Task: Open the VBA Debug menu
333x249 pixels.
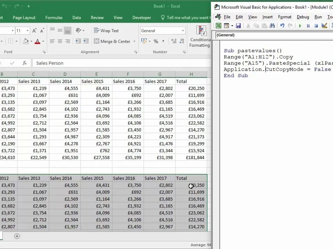Action: pyautogui.click(x=303, y=17)
